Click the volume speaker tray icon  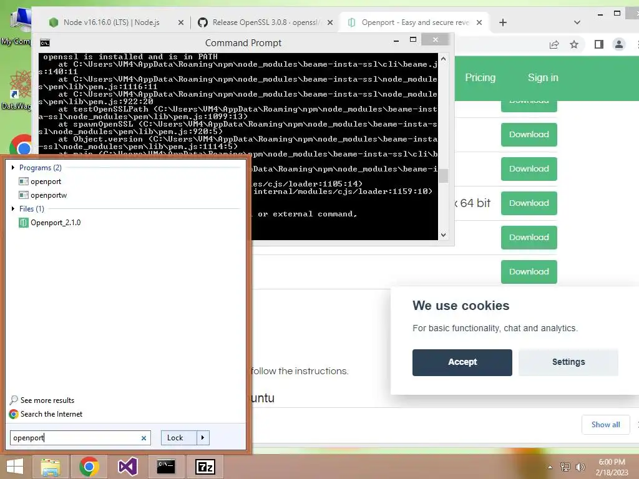[580, 467]
